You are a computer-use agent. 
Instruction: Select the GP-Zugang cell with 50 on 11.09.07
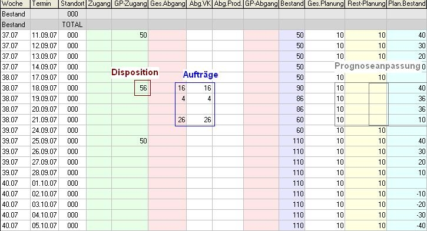tap(130, 35)
